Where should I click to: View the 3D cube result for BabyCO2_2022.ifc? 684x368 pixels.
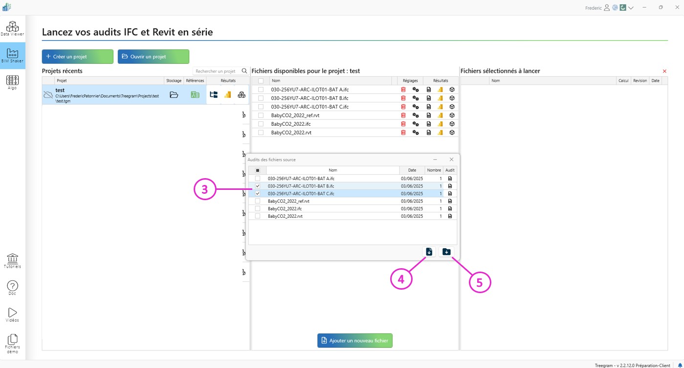(451, 123)
